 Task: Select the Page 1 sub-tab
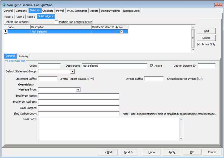pyautogui.click(x=9, y=17)
